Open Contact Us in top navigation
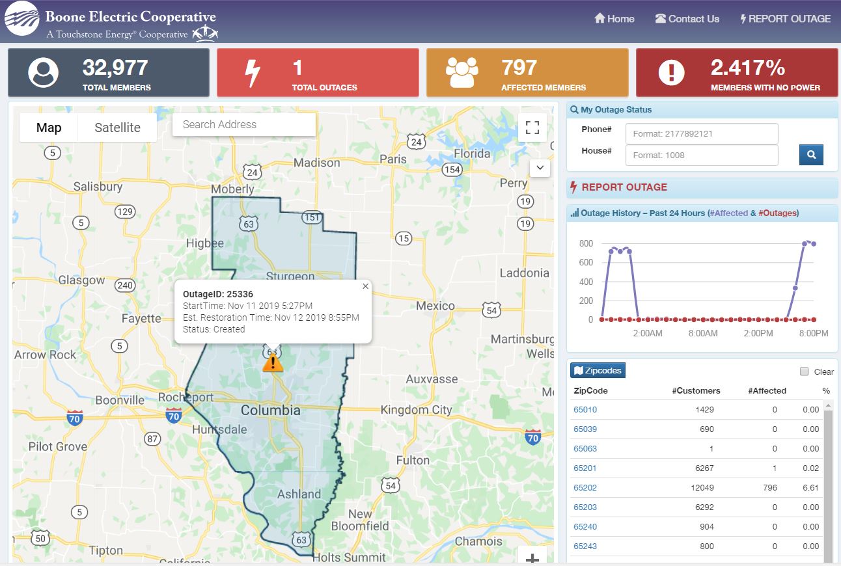 point(687,19)
